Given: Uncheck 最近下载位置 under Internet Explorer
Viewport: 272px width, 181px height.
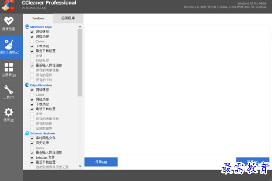Looking at the screenshot, I should [32, 162].
